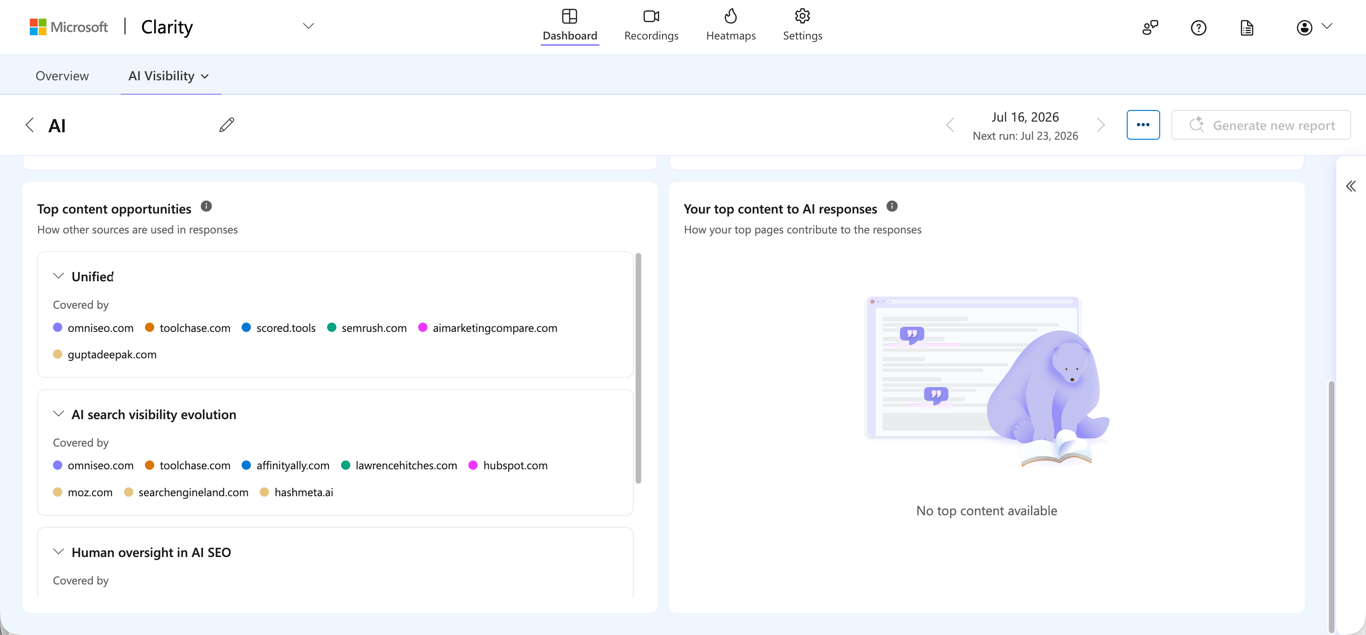Open the Heatmaps tab
The height and width of the screenshot is (635, 1366).
tap(730, 25)
